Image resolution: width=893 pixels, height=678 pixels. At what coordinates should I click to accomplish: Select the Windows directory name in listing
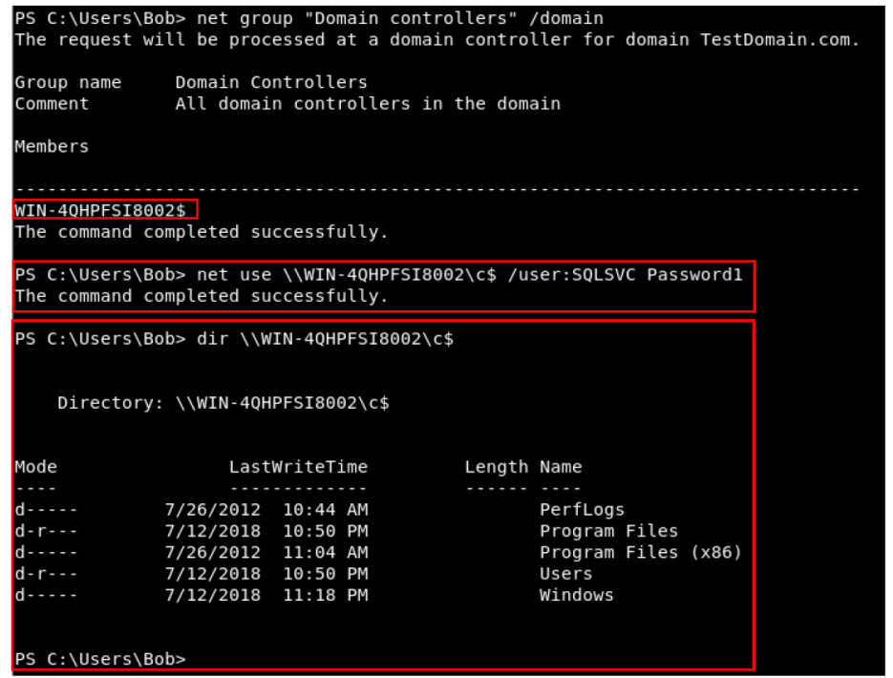[x=576, y=595]
